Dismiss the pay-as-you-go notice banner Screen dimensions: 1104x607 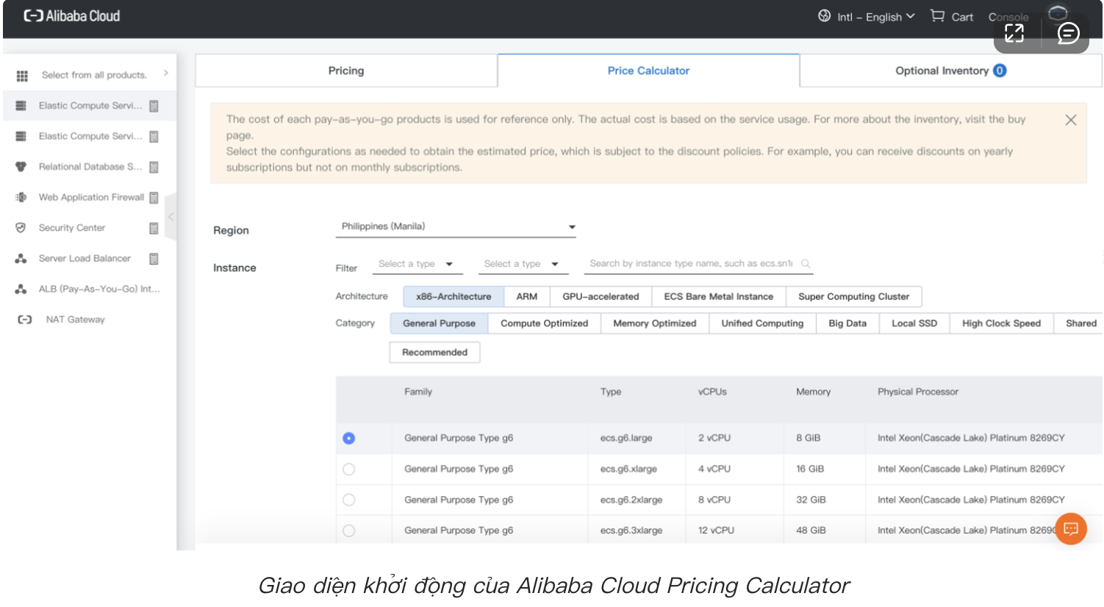(1070, 119)
